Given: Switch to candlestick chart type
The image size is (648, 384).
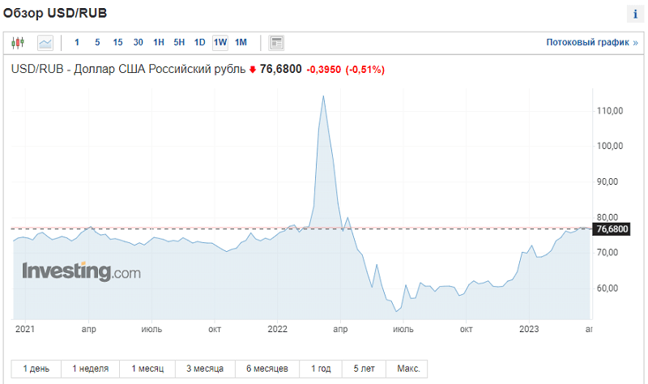Looking at the screenshot, I should coord(18,43).
